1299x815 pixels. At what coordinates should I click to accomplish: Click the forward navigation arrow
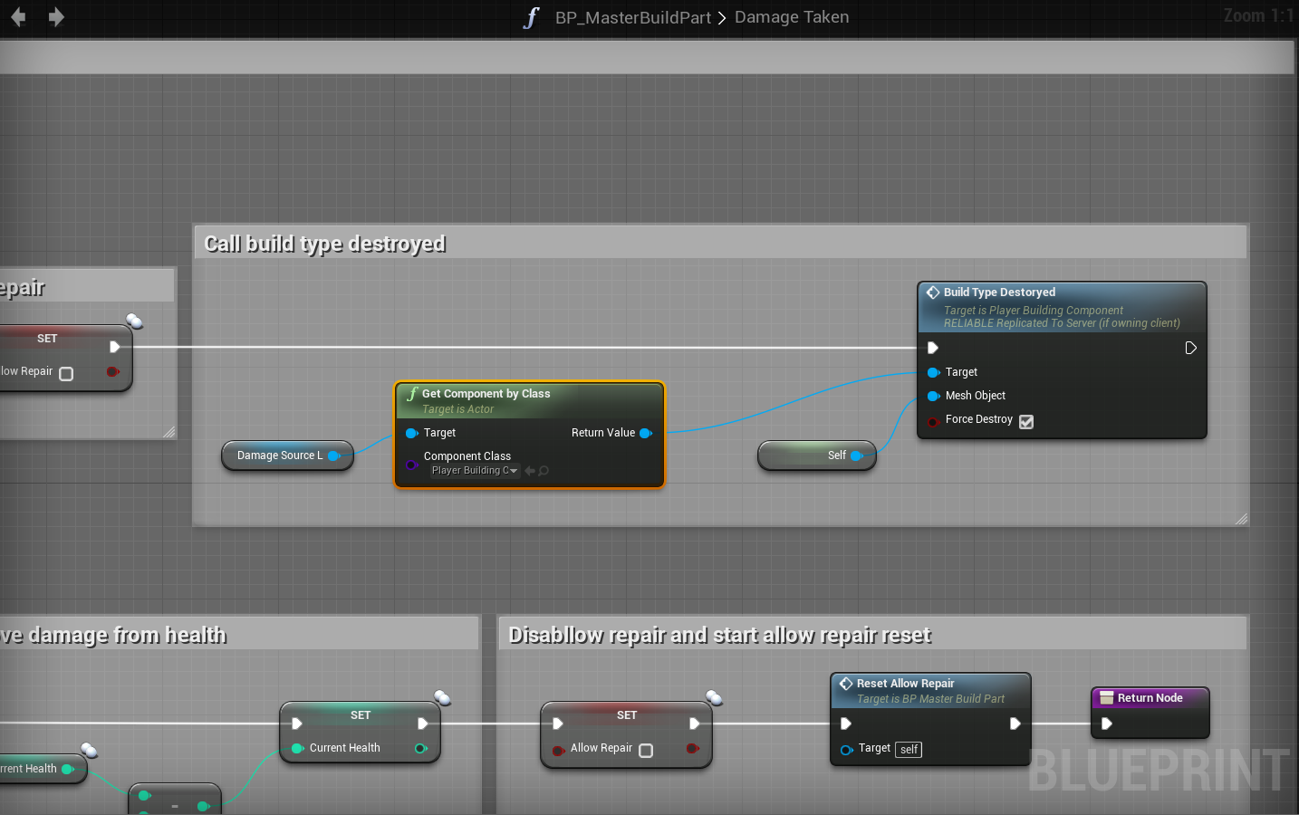pyautogui.click(x=56, y=17)
